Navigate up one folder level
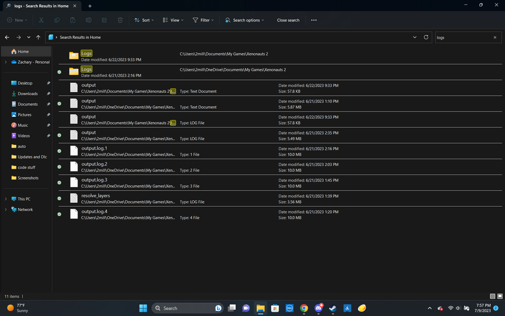This screenshot has height=316, width=505. [x=38, y=37]
